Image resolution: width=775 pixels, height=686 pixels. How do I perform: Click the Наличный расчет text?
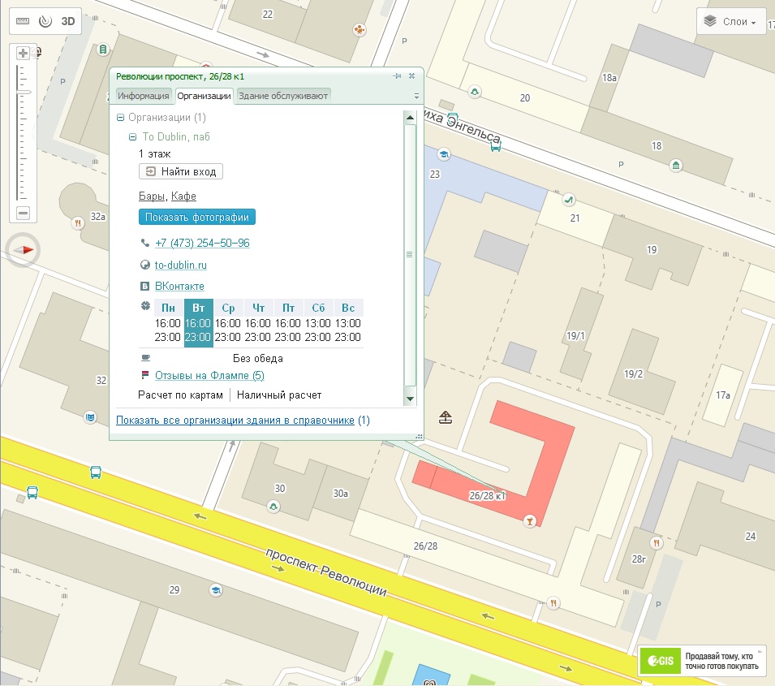pyautogui.click(x=279, y=395)
